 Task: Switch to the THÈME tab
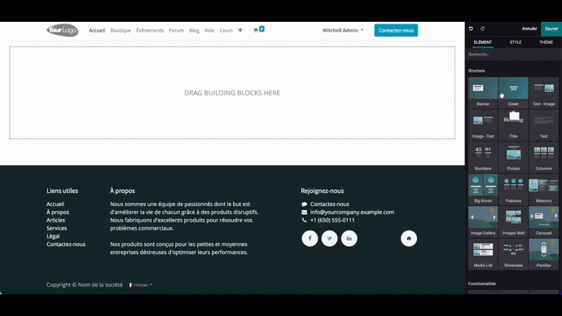point(546,42)
